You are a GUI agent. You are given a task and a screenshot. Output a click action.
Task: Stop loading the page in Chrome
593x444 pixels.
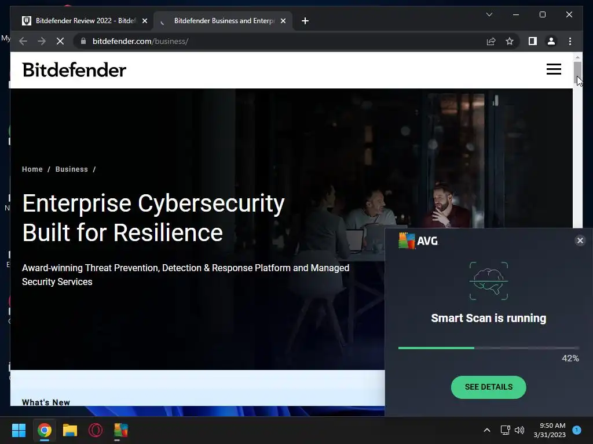[60, 41]
